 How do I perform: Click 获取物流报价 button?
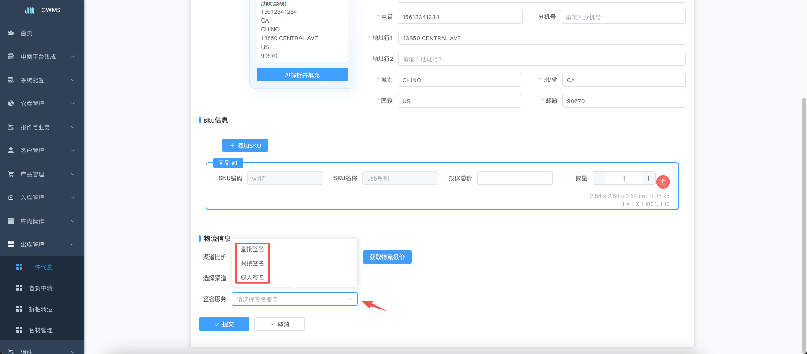pyautogui.click(x=387, y=257)
